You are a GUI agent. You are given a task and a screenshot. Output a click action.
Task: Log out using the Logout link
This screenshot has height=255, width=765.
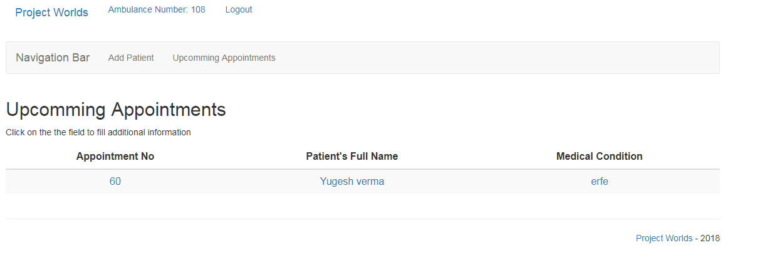[239, 9]
